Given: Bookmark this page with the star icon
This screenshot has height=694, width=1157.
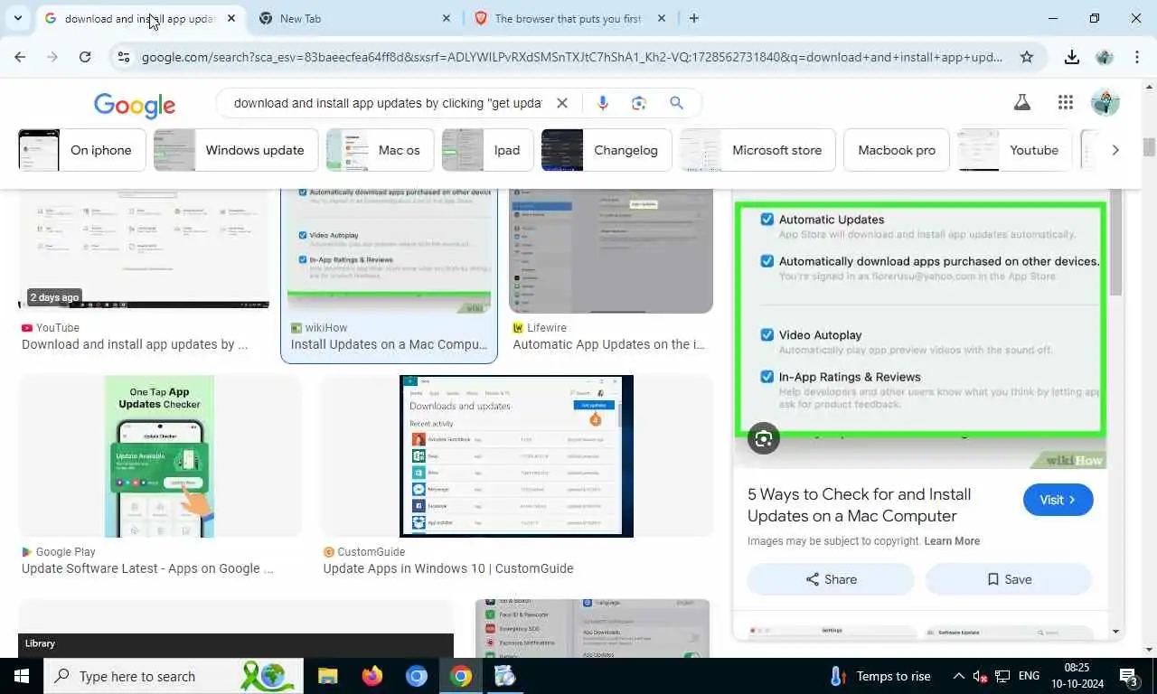Looking at the screenshot, I should (x=1027, y=57).
